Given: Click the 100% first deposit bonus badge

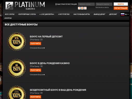Looking at the screenshot, I should 17,42.
